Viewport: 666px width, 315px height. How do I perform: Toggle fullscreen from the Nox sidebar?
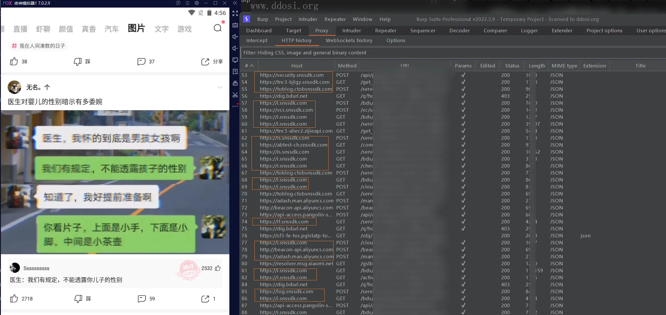click(235, 13)
